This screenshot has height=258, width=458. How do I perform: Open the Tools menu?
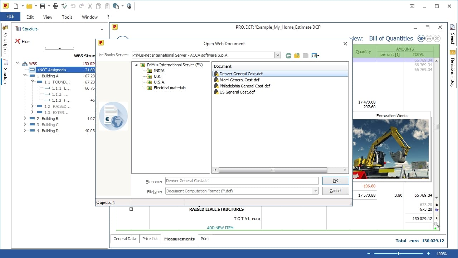67,17
